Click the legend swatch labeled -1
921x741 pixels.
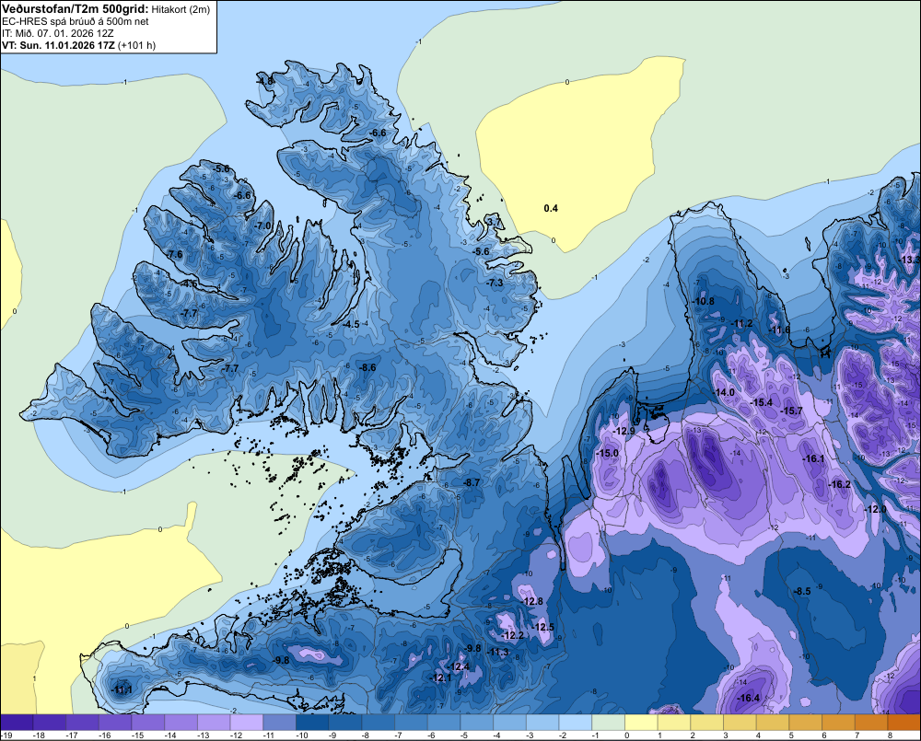click(609, 723)
